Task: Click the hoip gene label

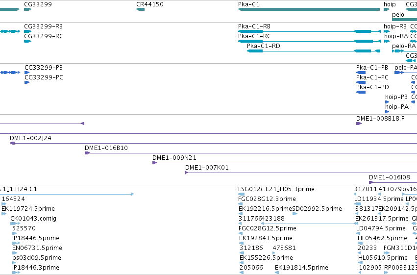Action: pyautogui.click(x=390, y=4)
